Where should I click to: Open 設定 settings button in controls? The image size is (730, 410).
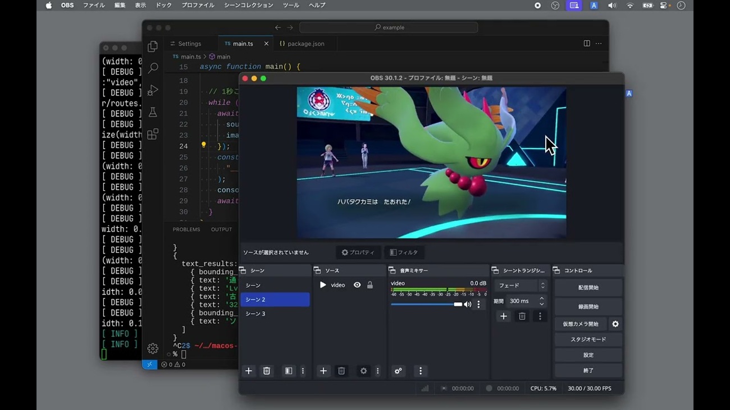[588, 355]
